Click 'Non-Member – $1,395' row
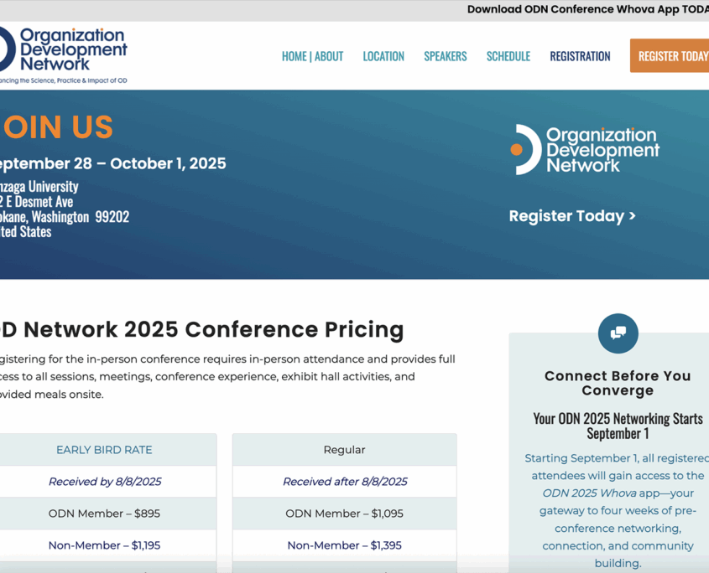The height and width of the screenshot is (573, 709). click(345, 545)
